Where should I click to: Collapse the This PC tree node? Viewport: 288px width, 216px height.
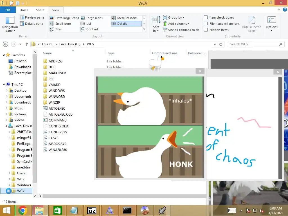coord(4,84)
